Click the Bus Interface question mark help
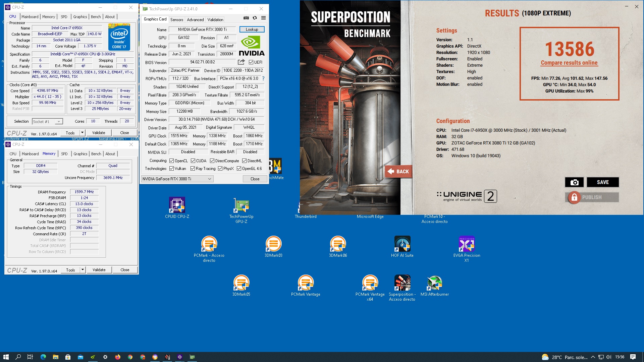Screen dimensions: 644x362 [263, 78]
